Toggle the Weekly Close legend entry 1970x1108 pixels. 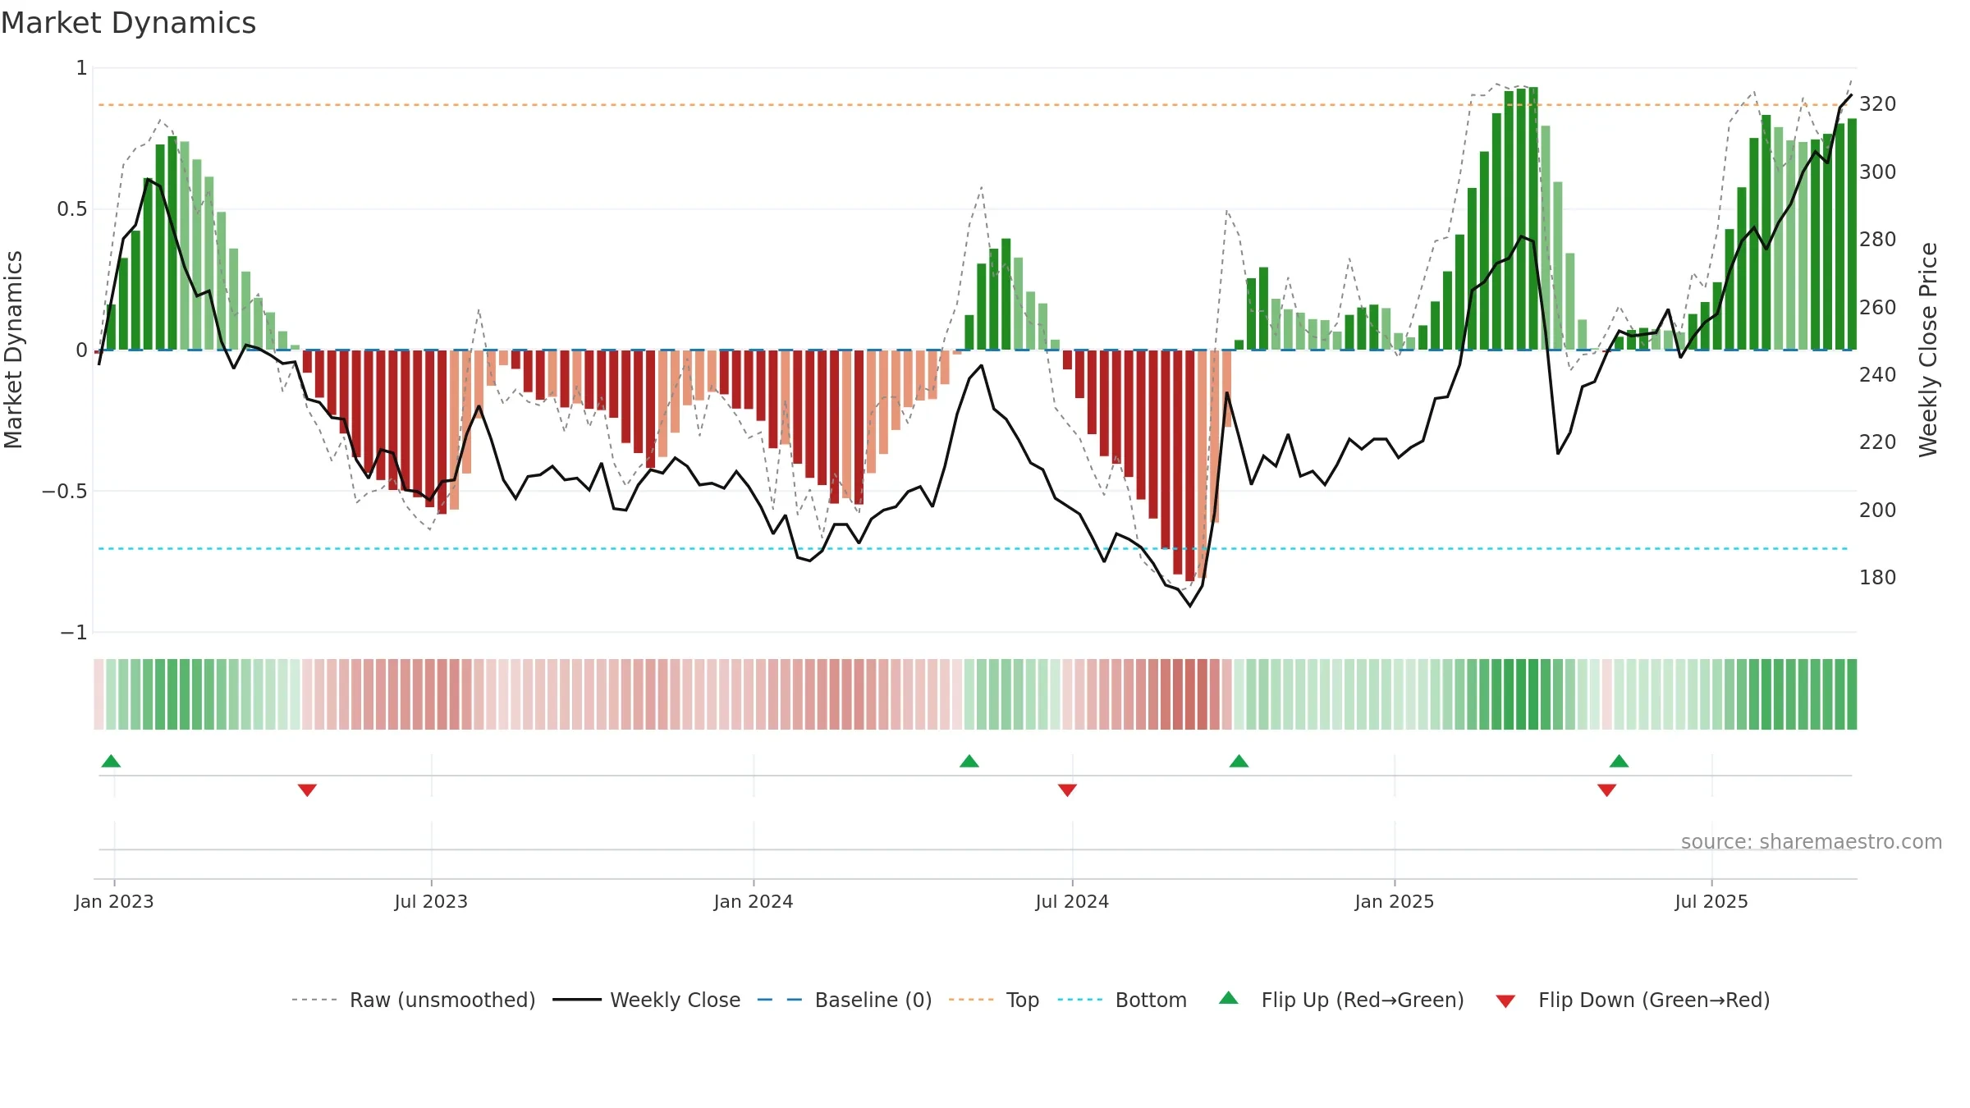tap(647, 1000)
